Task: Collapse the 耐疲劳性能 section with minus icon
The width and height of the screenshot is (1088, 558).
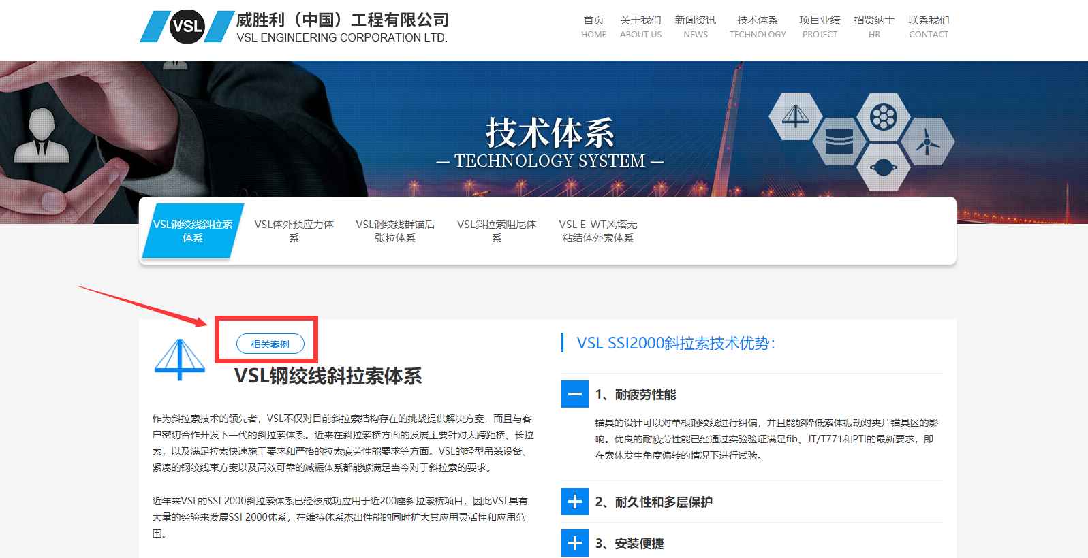Action: (574, 394)
